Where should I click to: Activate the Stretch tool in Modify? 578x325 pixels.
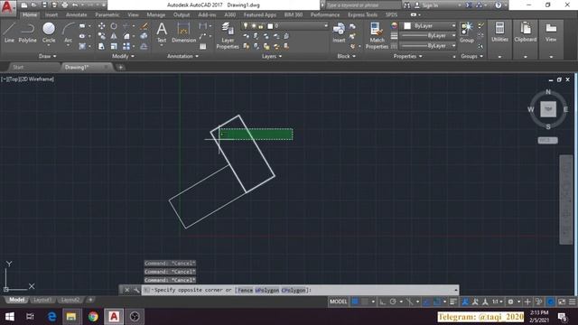(101, 46)
